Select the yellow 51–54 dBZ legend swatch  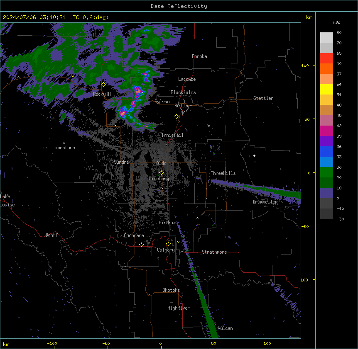coord(326,89)
